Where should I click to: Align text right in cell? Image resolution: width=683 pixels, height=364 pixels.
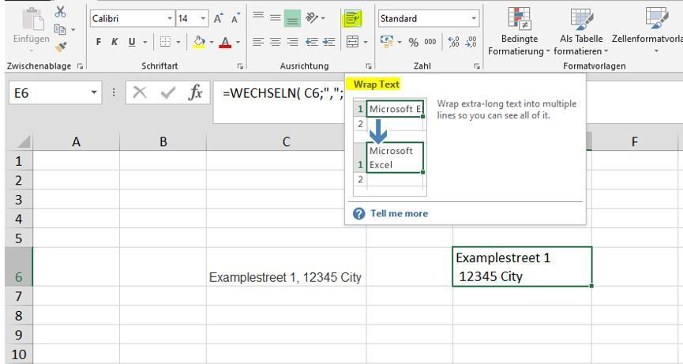(x=292, y=42)
